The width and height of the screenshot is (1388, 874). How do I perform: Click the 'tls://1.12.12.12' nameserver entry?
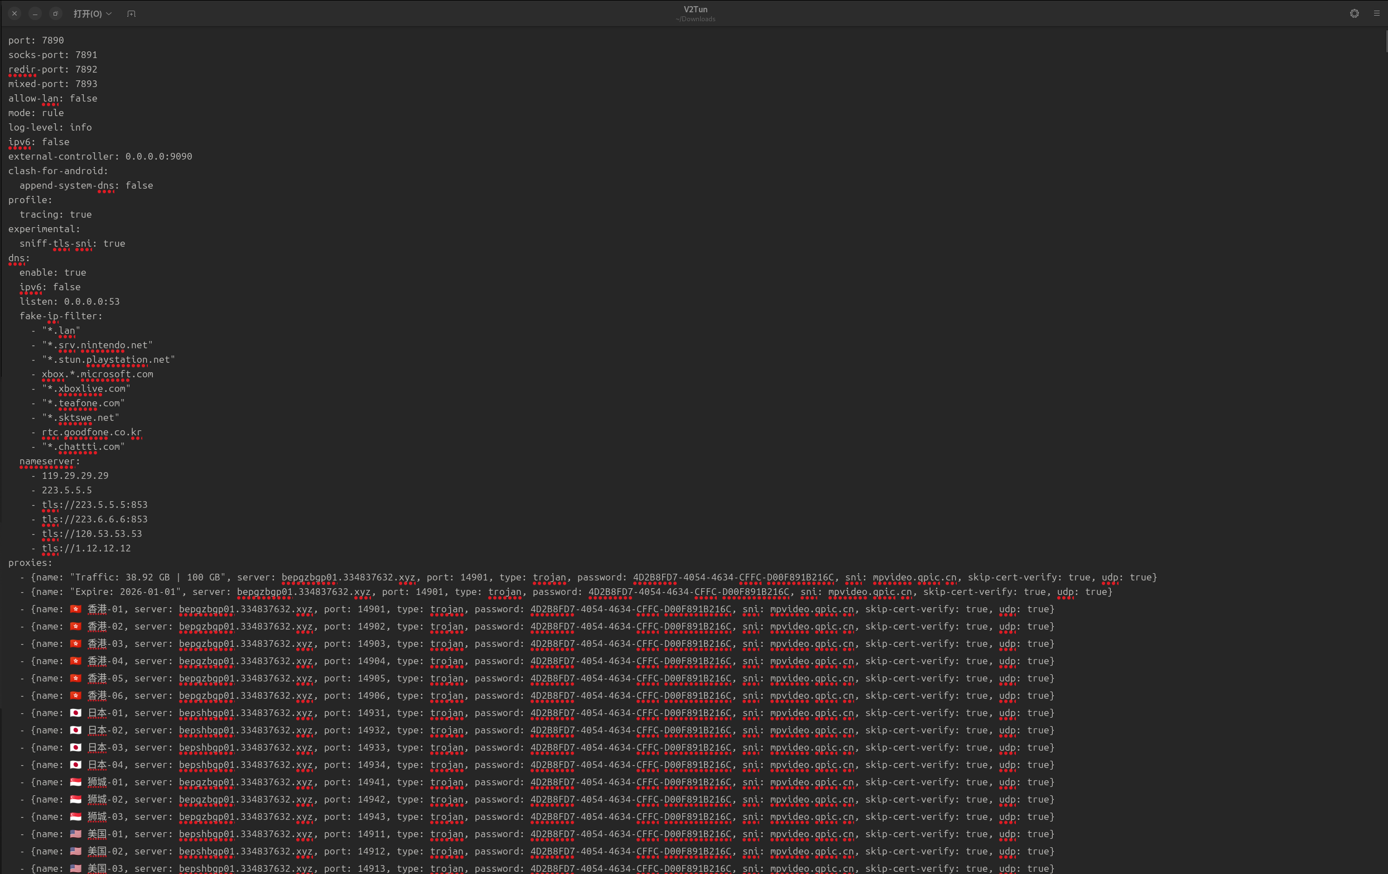pyautogui.click(x=86, y=548)
